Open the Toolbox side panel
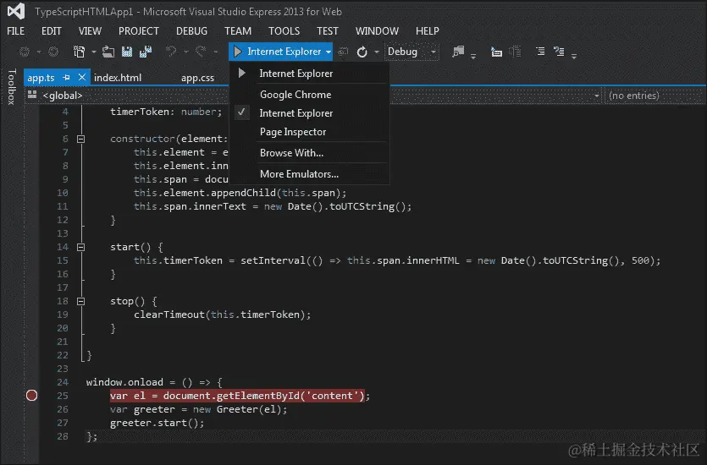The height and width of the screenshot is (465, 707). click(x=11, y=87)
